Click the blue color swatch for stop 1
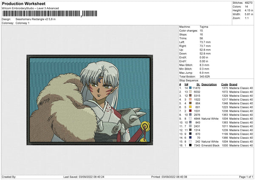 (190, 88)
